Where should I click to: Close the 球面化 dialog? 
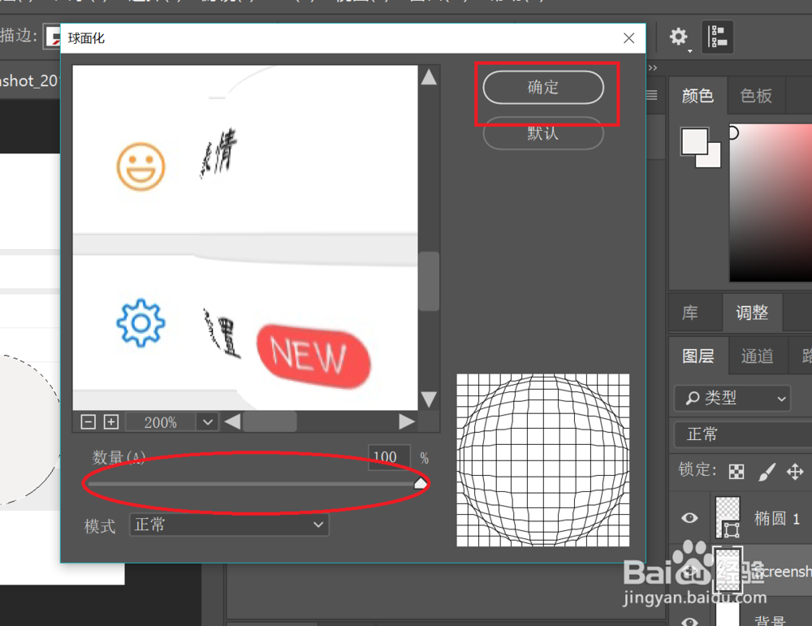pos(628,38)
